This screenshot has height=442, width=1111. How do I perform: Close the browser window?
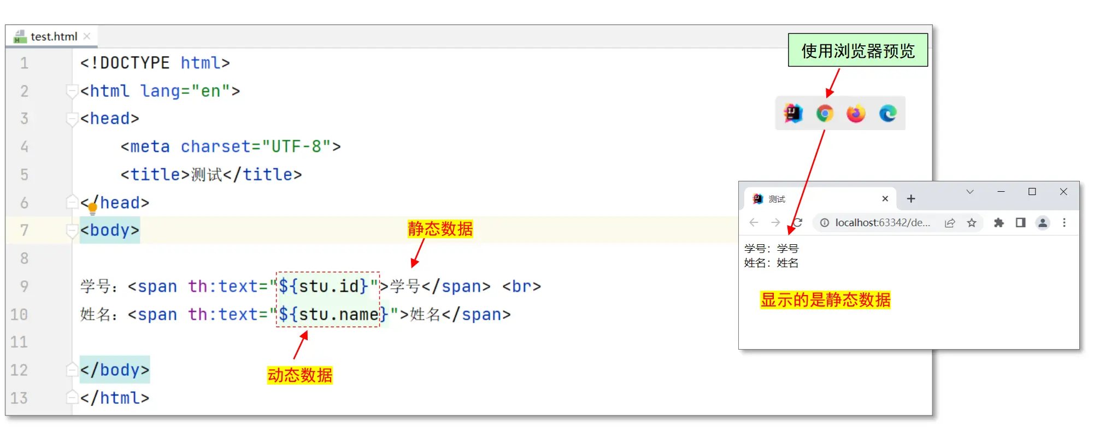click(1063, 192)
